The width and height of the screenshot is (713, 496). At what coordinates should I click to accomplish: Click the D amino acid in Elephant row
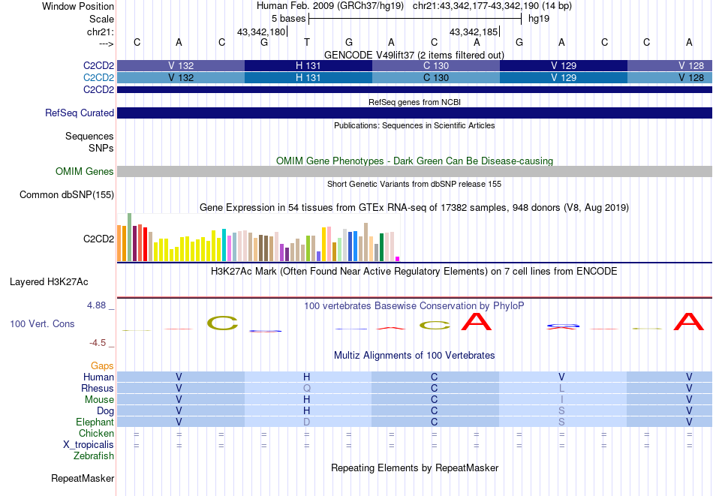[307, 422]
